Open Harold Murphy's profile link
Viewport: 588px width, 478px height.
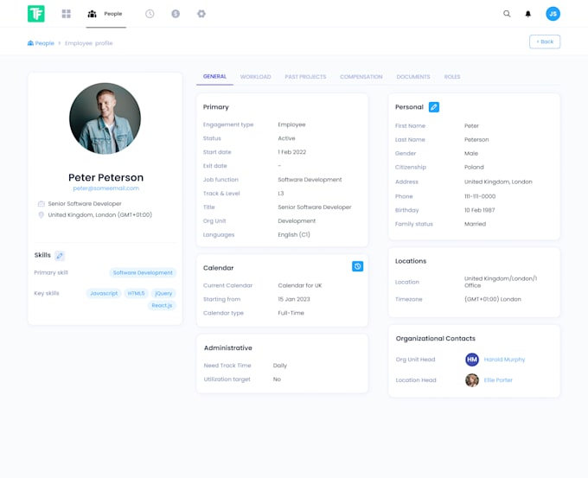504,360
